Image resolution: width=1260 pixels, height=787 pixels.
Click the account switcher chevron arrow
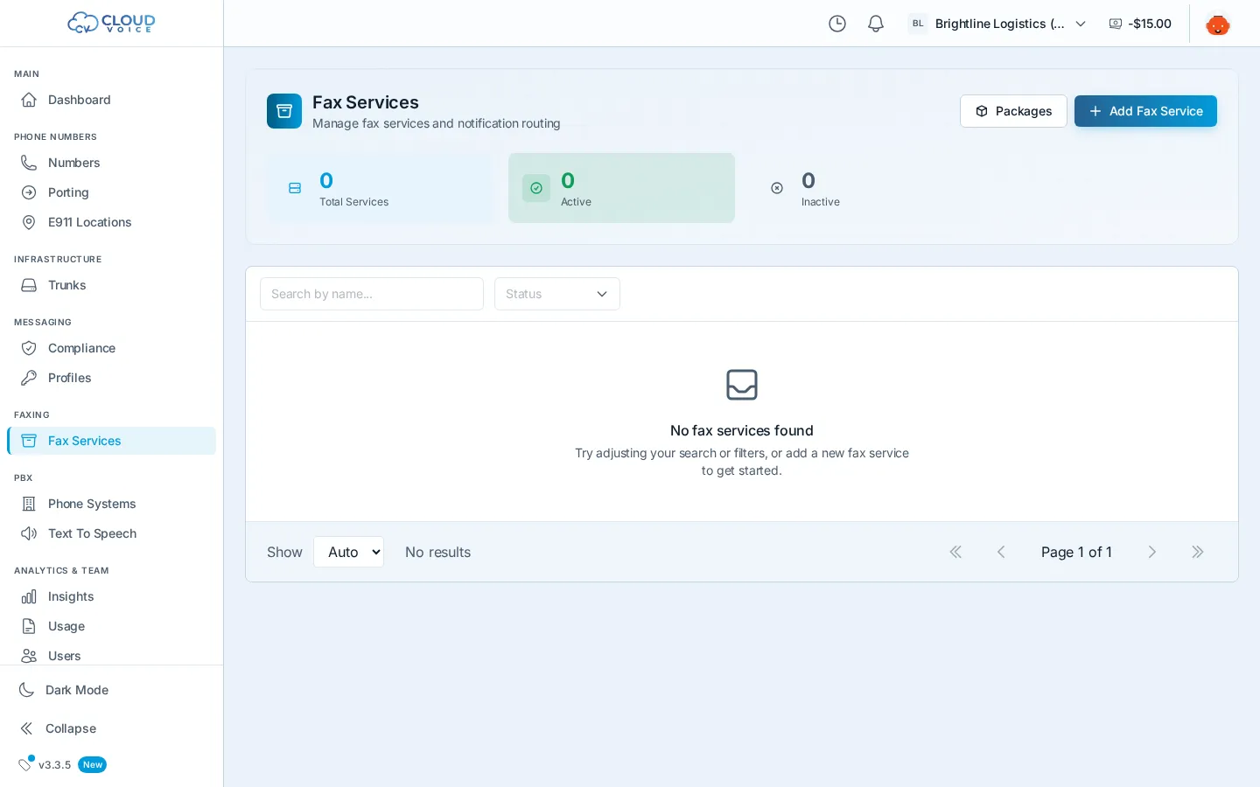click(x=1081, y=24)
